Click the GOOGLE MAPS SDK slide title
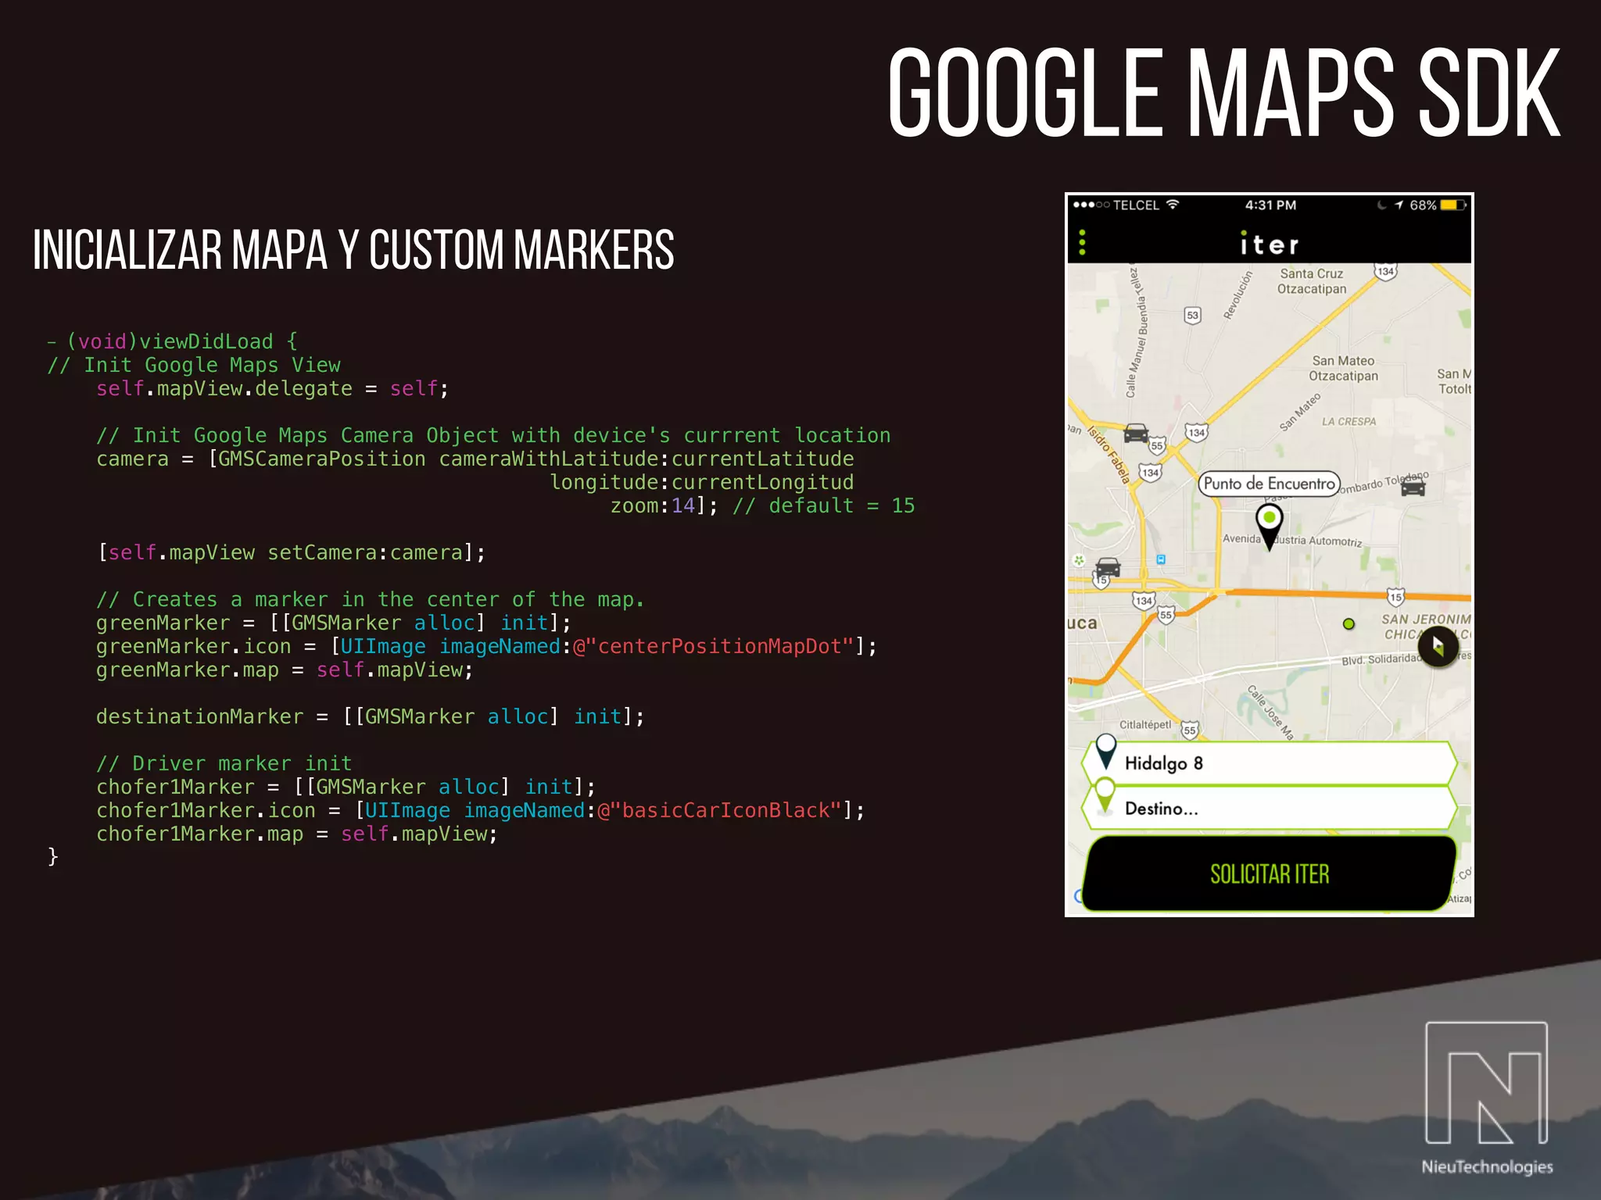 [1223, 92]
